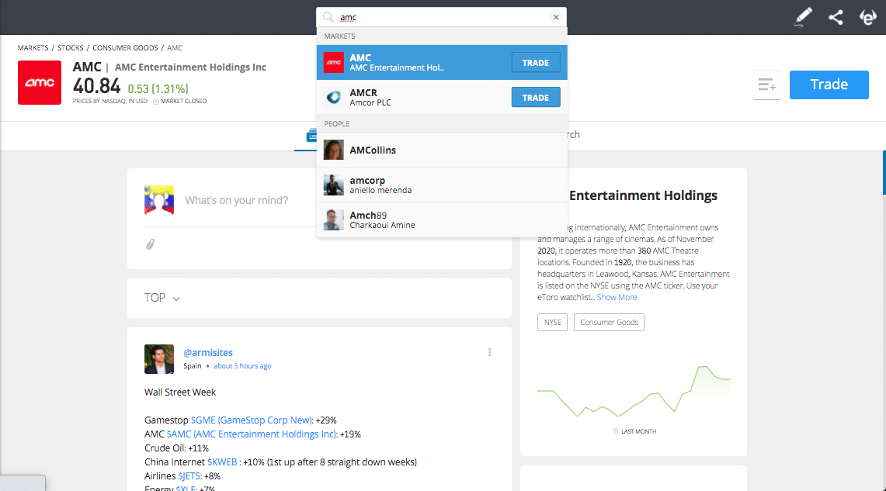
Task: Click the page scrollbar thumb
Action: [884, 172]
